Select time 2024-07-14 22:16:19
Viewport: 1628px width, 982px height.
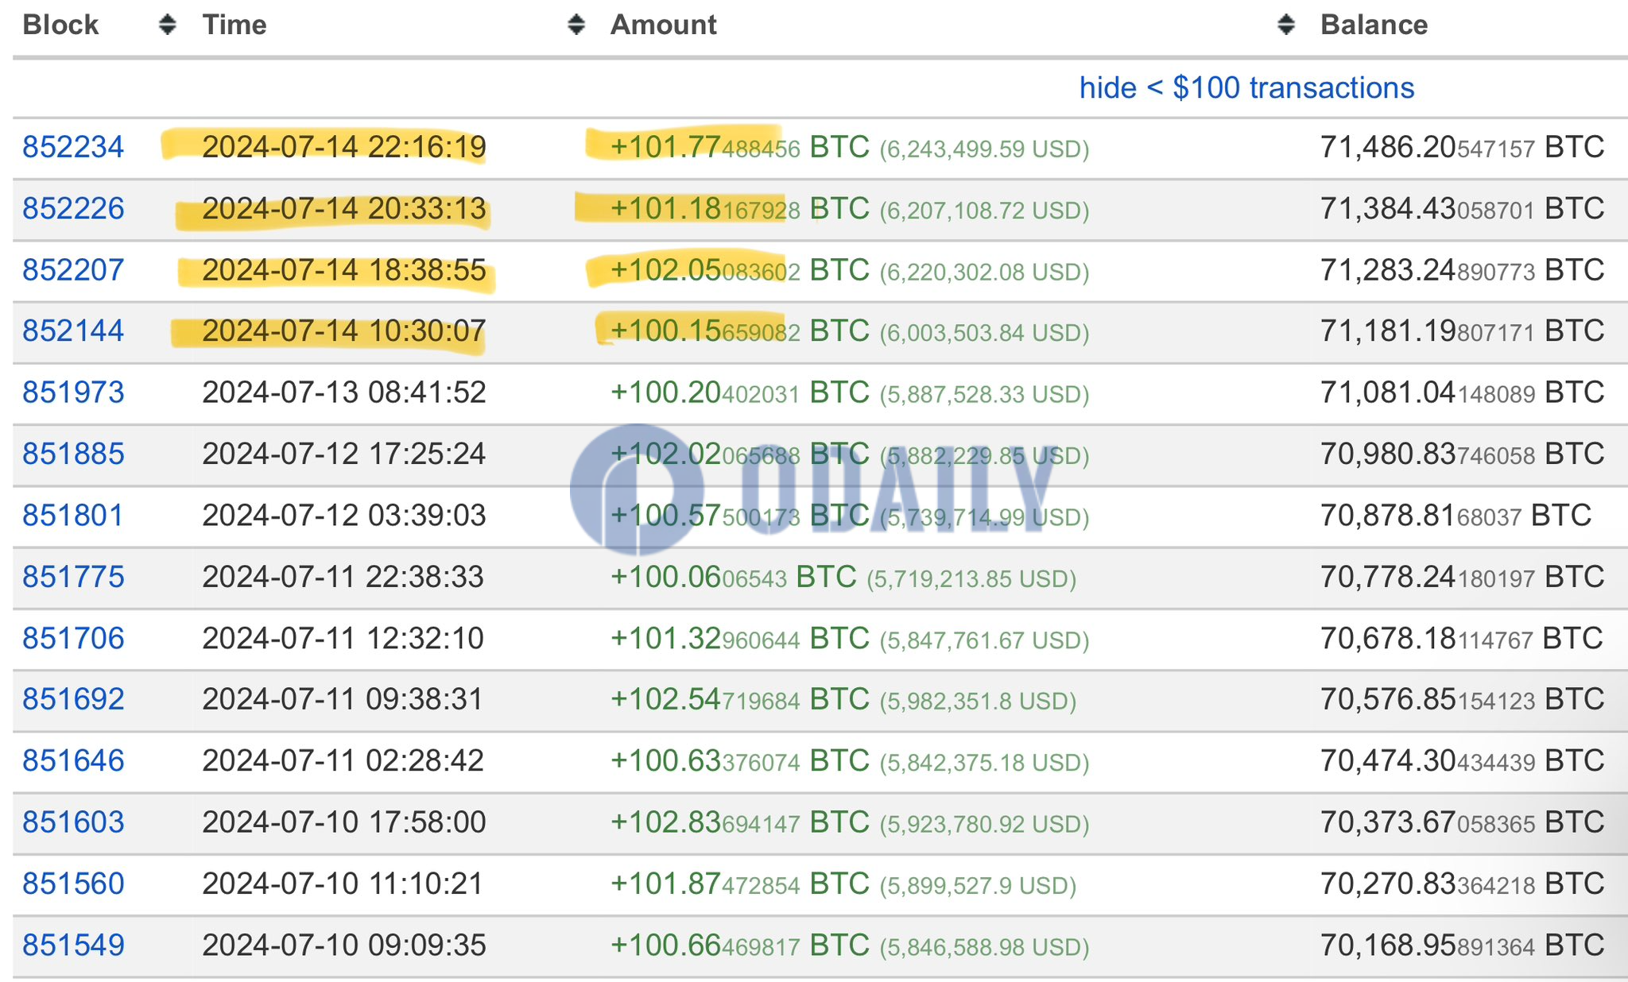tap(343, 147)
